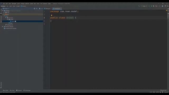Open the TODO tool window button

[6, 90]
